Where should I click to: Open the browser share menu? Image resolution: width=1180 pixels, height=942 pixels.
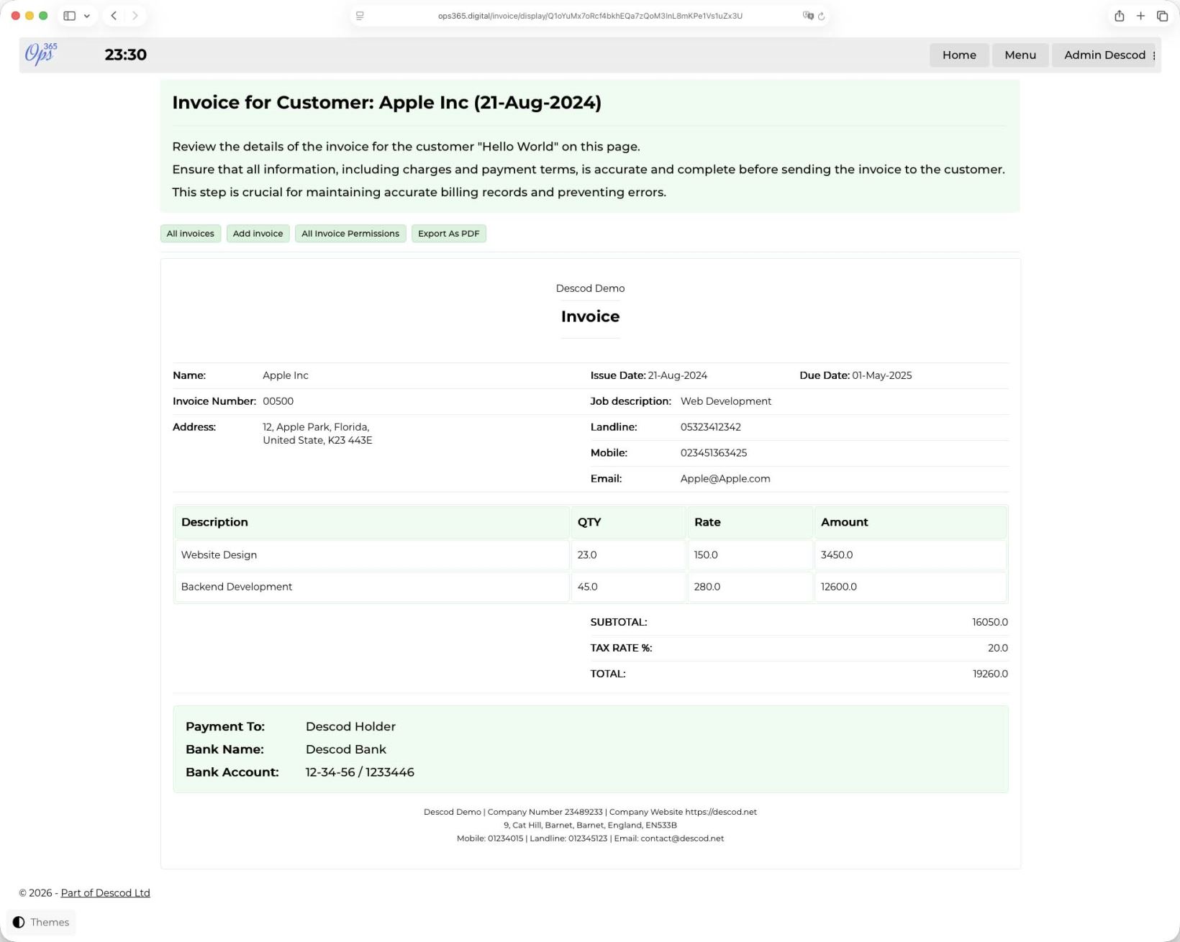[x=1120, y=15]
